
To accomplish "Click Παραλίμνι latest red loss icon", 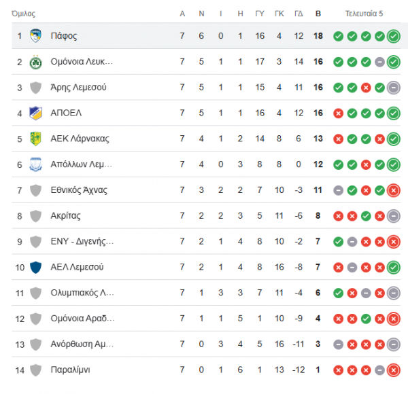I will click(394, 370).
